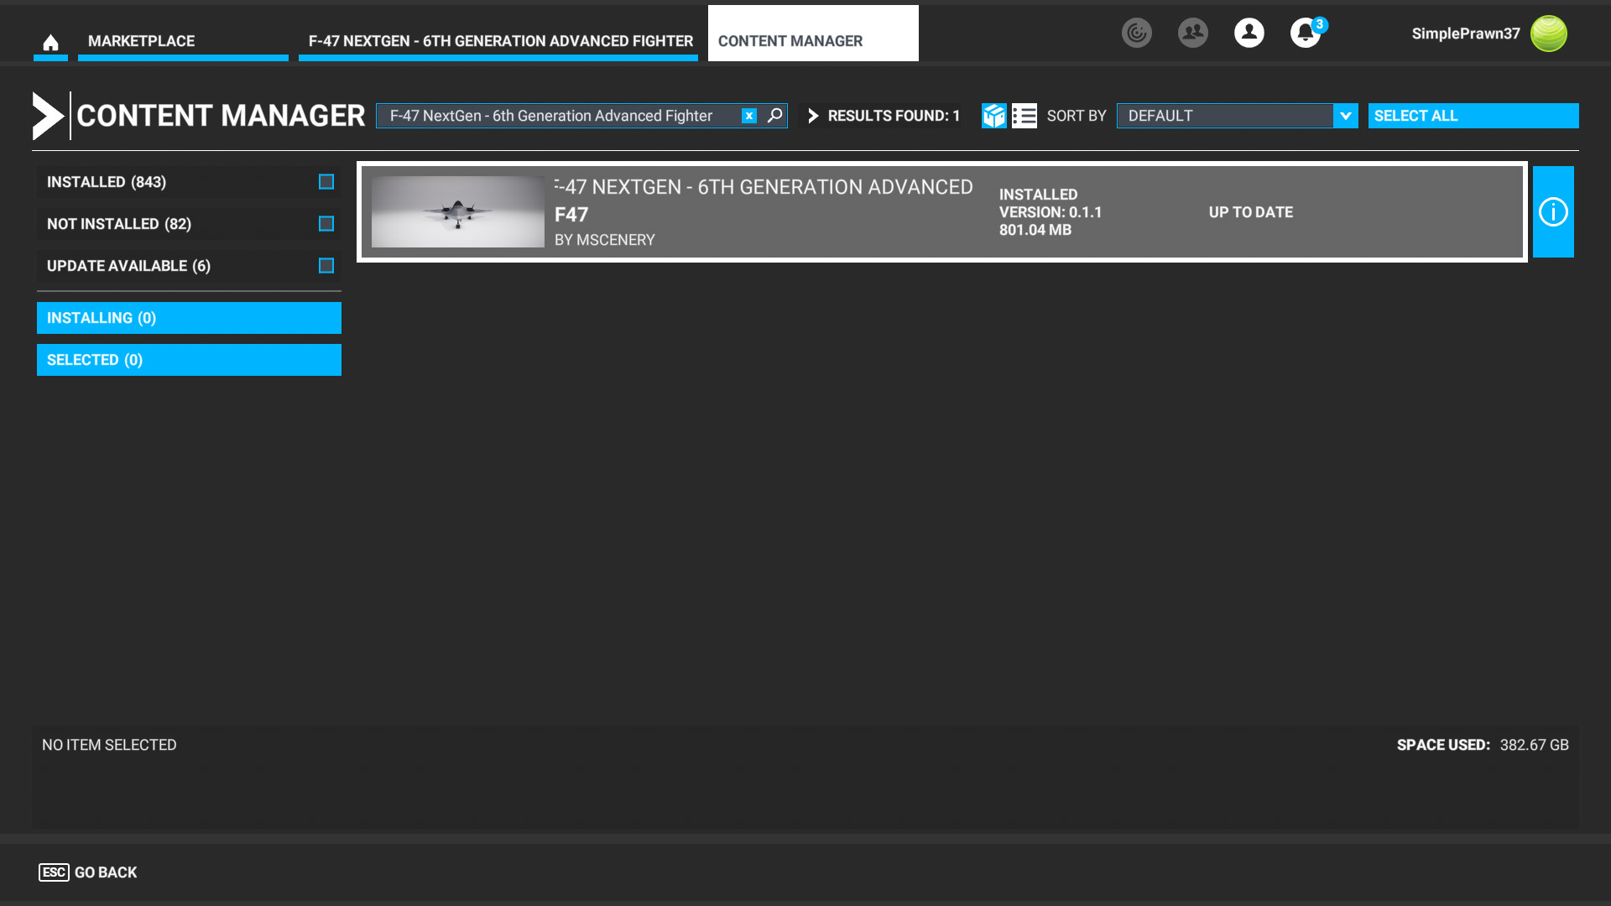
Task: Open the notifications bell icon
Action: pos(1305,34)
